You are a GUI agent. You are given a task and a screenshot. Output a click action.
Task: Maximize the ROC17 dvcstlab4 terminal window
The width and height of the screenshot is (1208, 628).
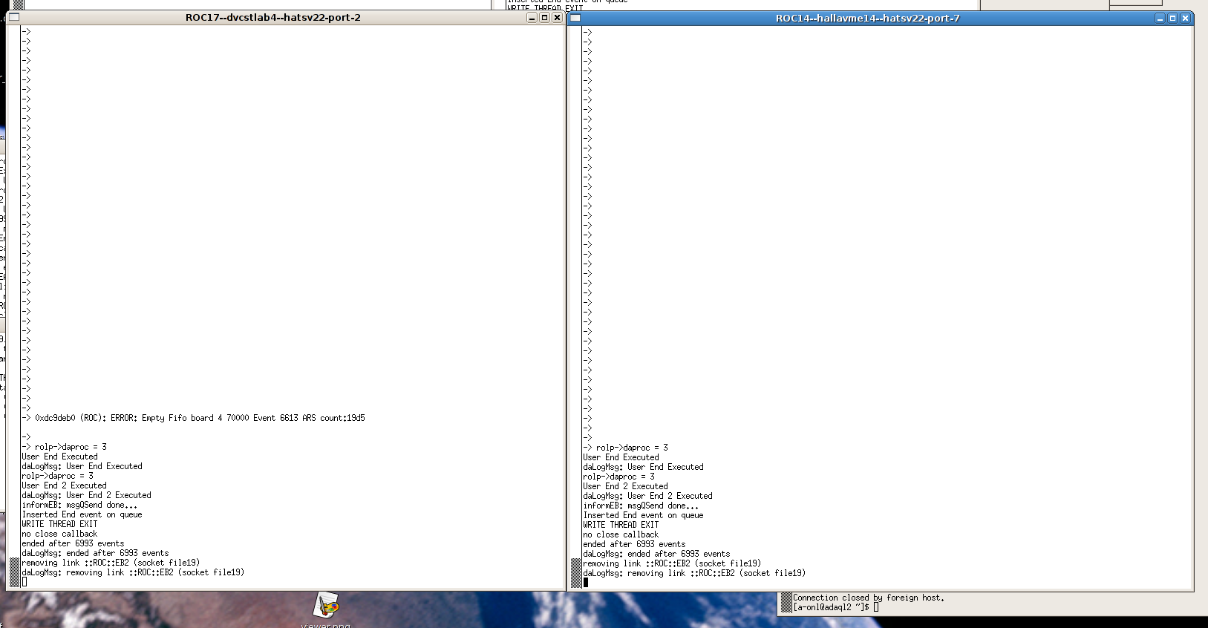point(544,18)
